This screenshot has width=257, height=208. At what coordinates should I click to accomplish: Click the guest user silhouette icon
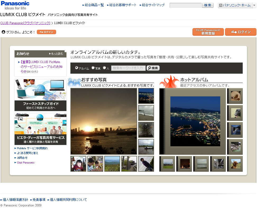click(x=3, y=32)
